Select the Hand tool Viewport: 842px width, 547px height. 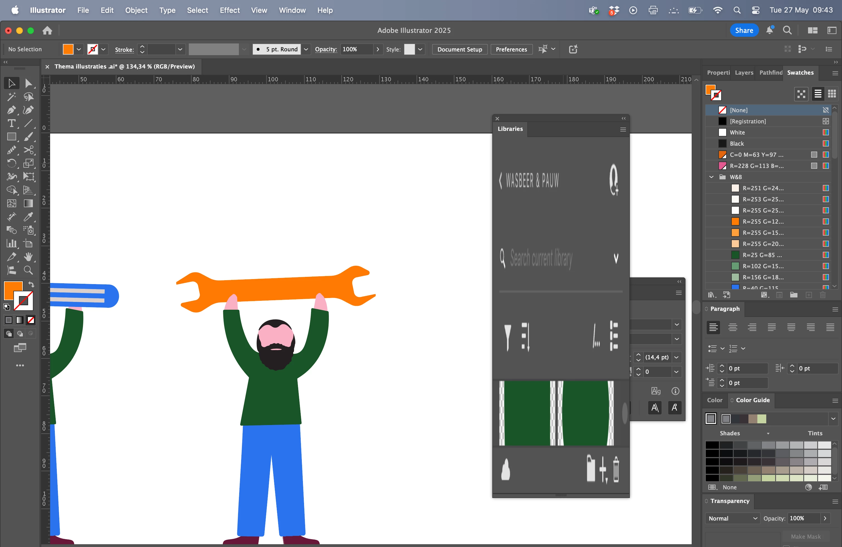coord(28,257)
